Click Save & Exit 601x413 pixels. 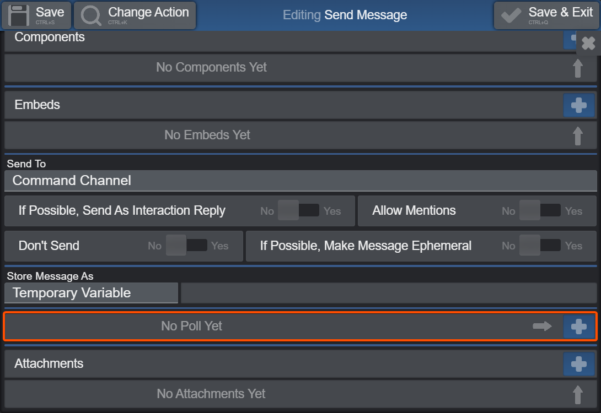[x=546, y=15]
